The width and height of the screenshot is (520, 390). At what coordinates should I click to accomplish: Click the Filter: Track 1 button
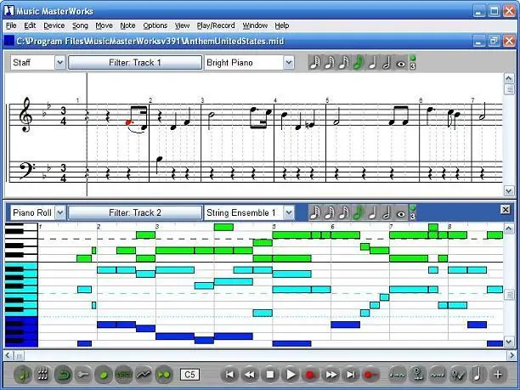[135, 62]
